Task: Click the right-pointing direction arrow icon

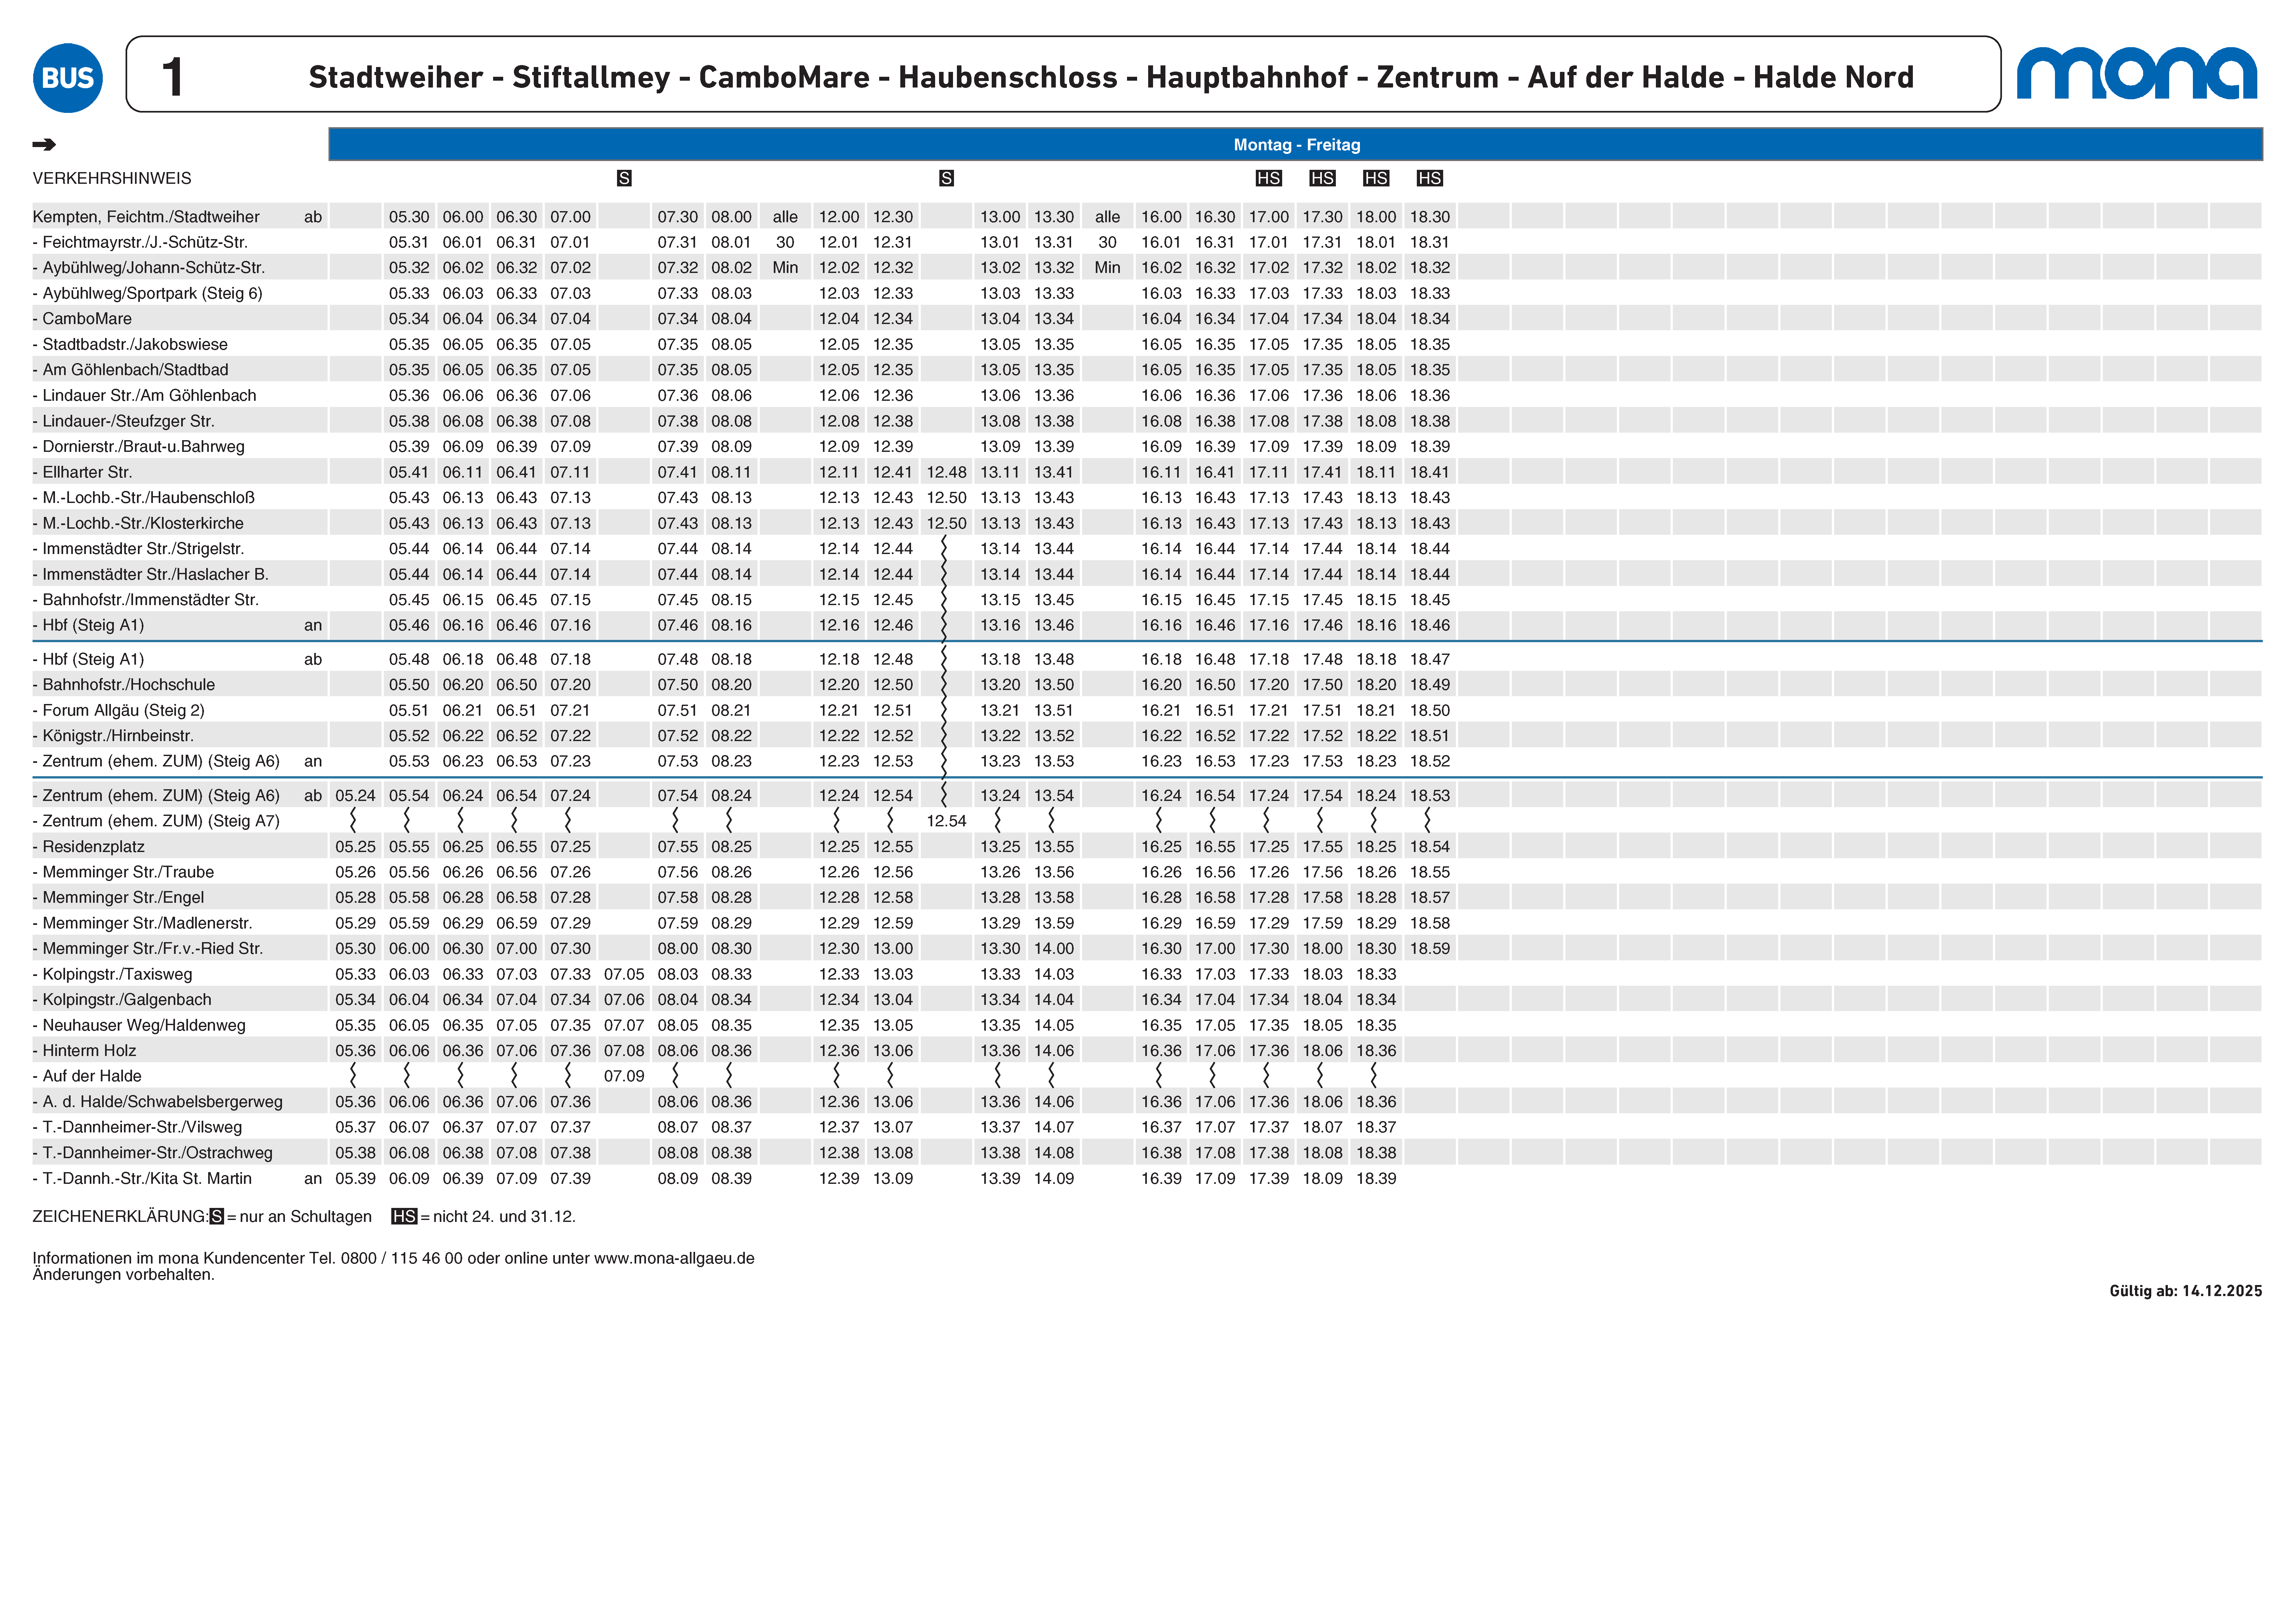Action: 44,145
